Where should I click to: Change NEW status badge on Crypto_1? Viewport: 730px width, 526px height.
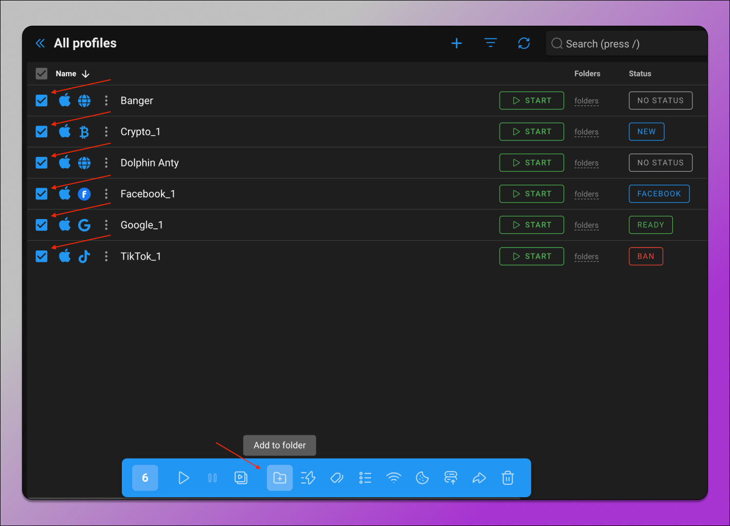[x=647, y=132]
